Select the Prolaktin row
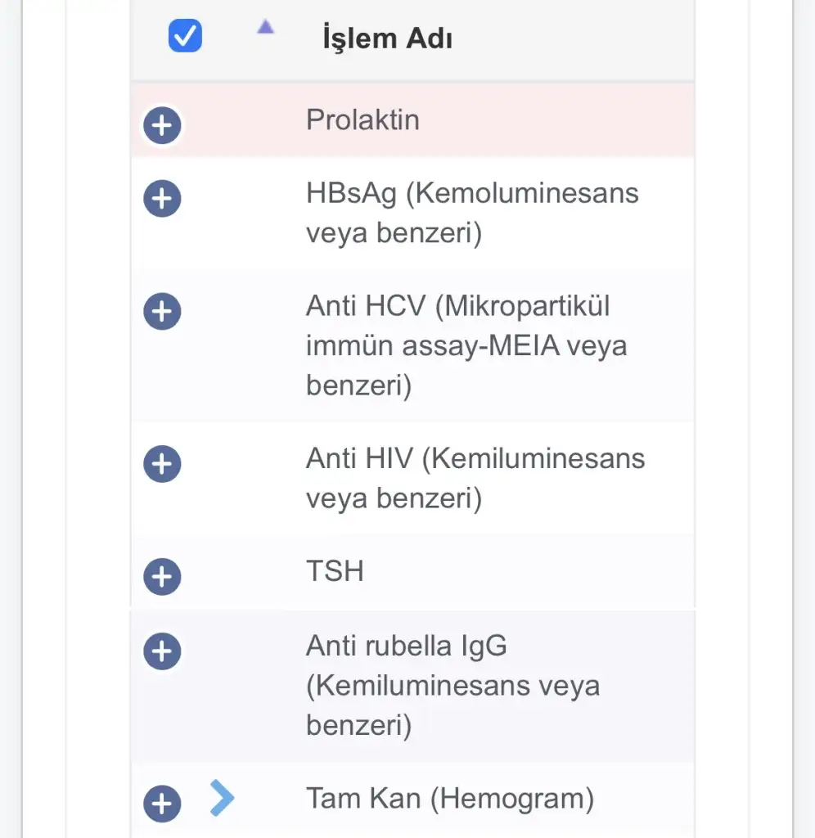 click(x=362, y=119)
